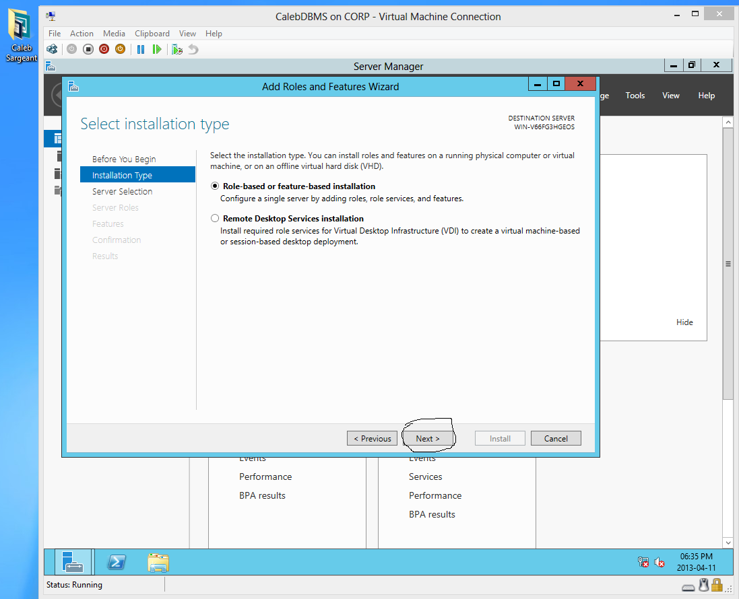Viewport: 739px width, 599px height.
Task: Go to Before You Begin step
Action: 124,159
